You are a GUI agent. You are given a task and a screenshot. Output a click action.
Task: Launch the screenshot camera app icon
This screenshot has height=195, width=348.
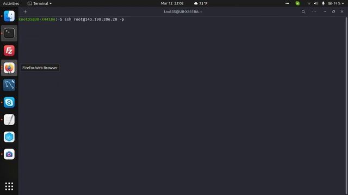pyautogui.click(x=9, y=154)
